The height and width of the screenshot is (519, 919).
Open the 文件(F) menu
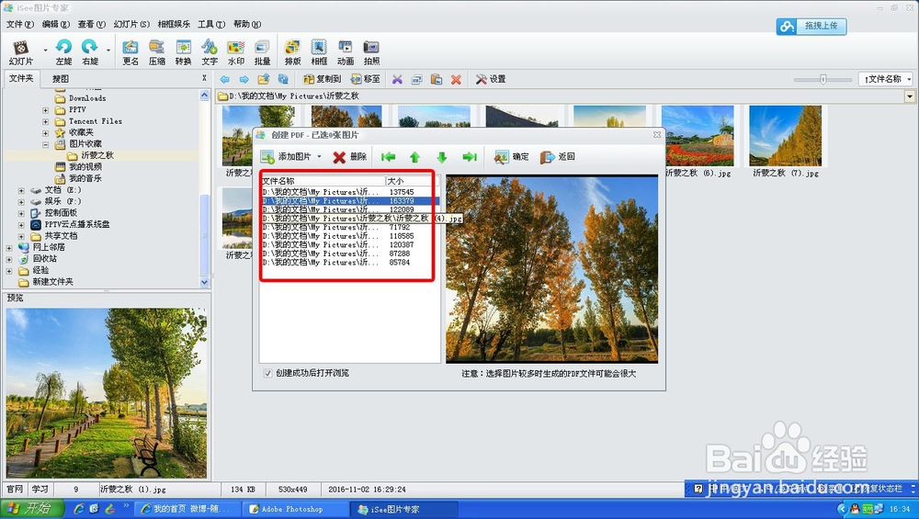pos(20,24)
